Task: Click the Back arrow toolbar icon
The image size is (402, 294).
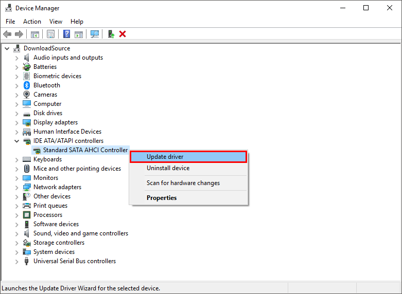Action: tap(7, 34)
